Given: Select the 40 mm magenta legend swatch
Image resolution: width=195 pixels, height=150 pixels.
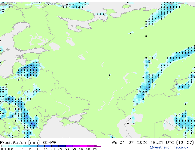Looking at the screenshot, I should (x=83, y=146).
